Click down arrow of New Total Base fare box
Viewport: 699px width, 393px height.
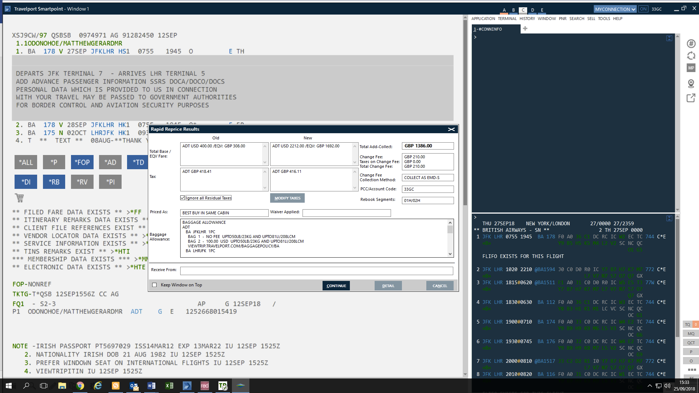(355, 162)
